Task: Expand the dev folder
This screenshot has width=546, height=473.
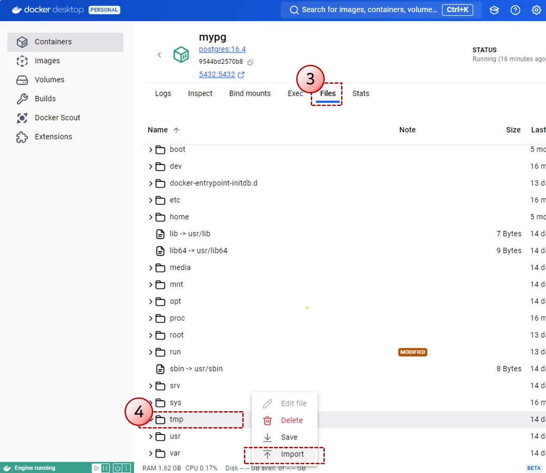Action: point(151,166)
